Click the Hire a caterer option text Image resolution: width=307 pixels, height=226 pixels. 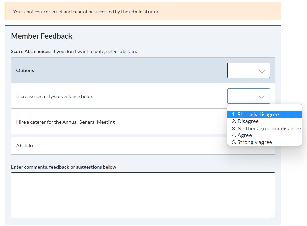(x=66, y=122)
